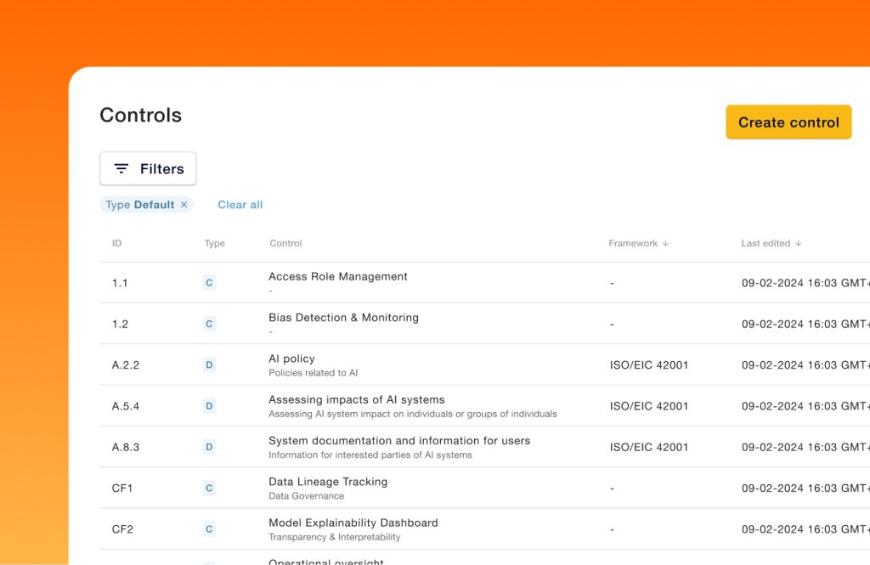Screen dimensions: 870x565
Task: Open the Model Explainability Dashboard control
Action: pos(353,523)
